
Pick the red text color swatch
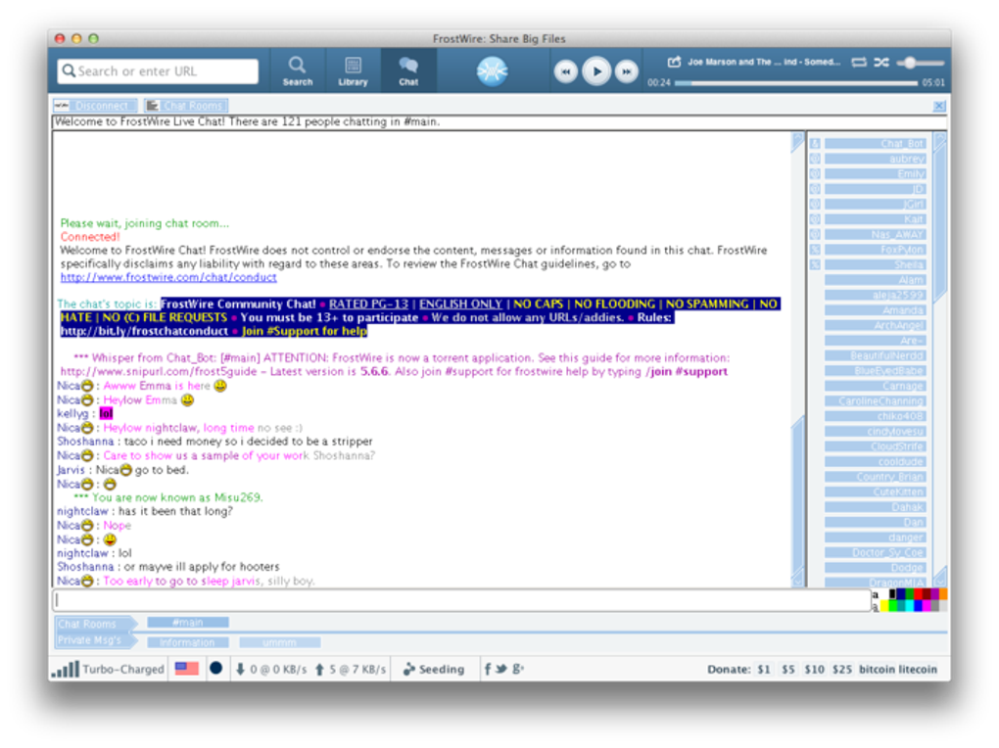click(x=918, y=594)
